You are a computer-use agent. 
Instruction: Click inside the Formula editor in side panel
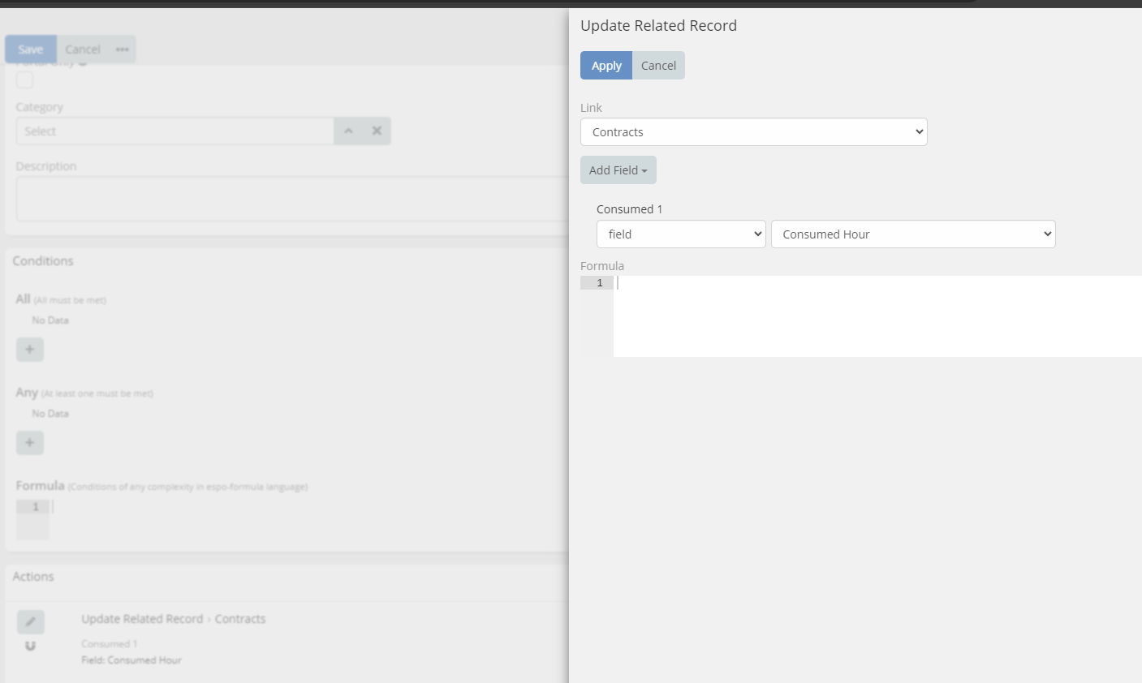[x=877, y=316]
